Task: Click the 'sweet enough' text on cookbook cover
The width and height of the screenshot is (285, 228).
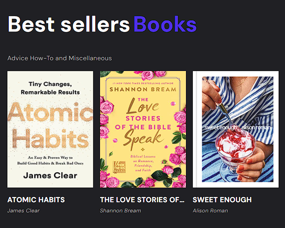Action: (220, 127)
